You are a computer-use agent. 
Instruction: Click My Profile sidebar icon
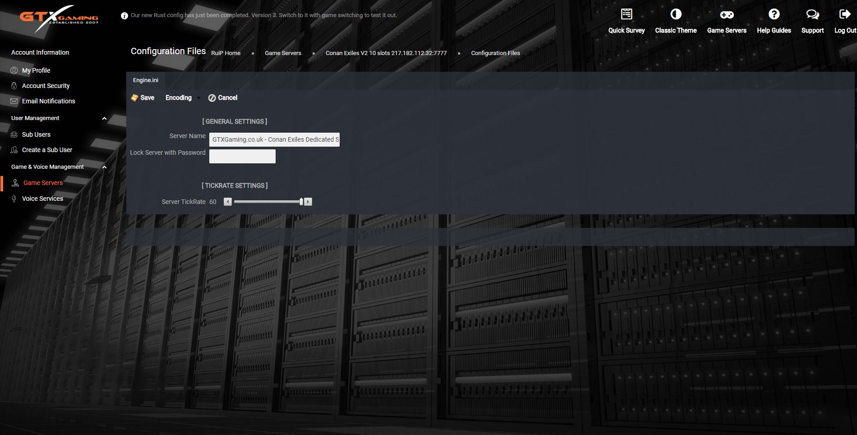[14, 70]
